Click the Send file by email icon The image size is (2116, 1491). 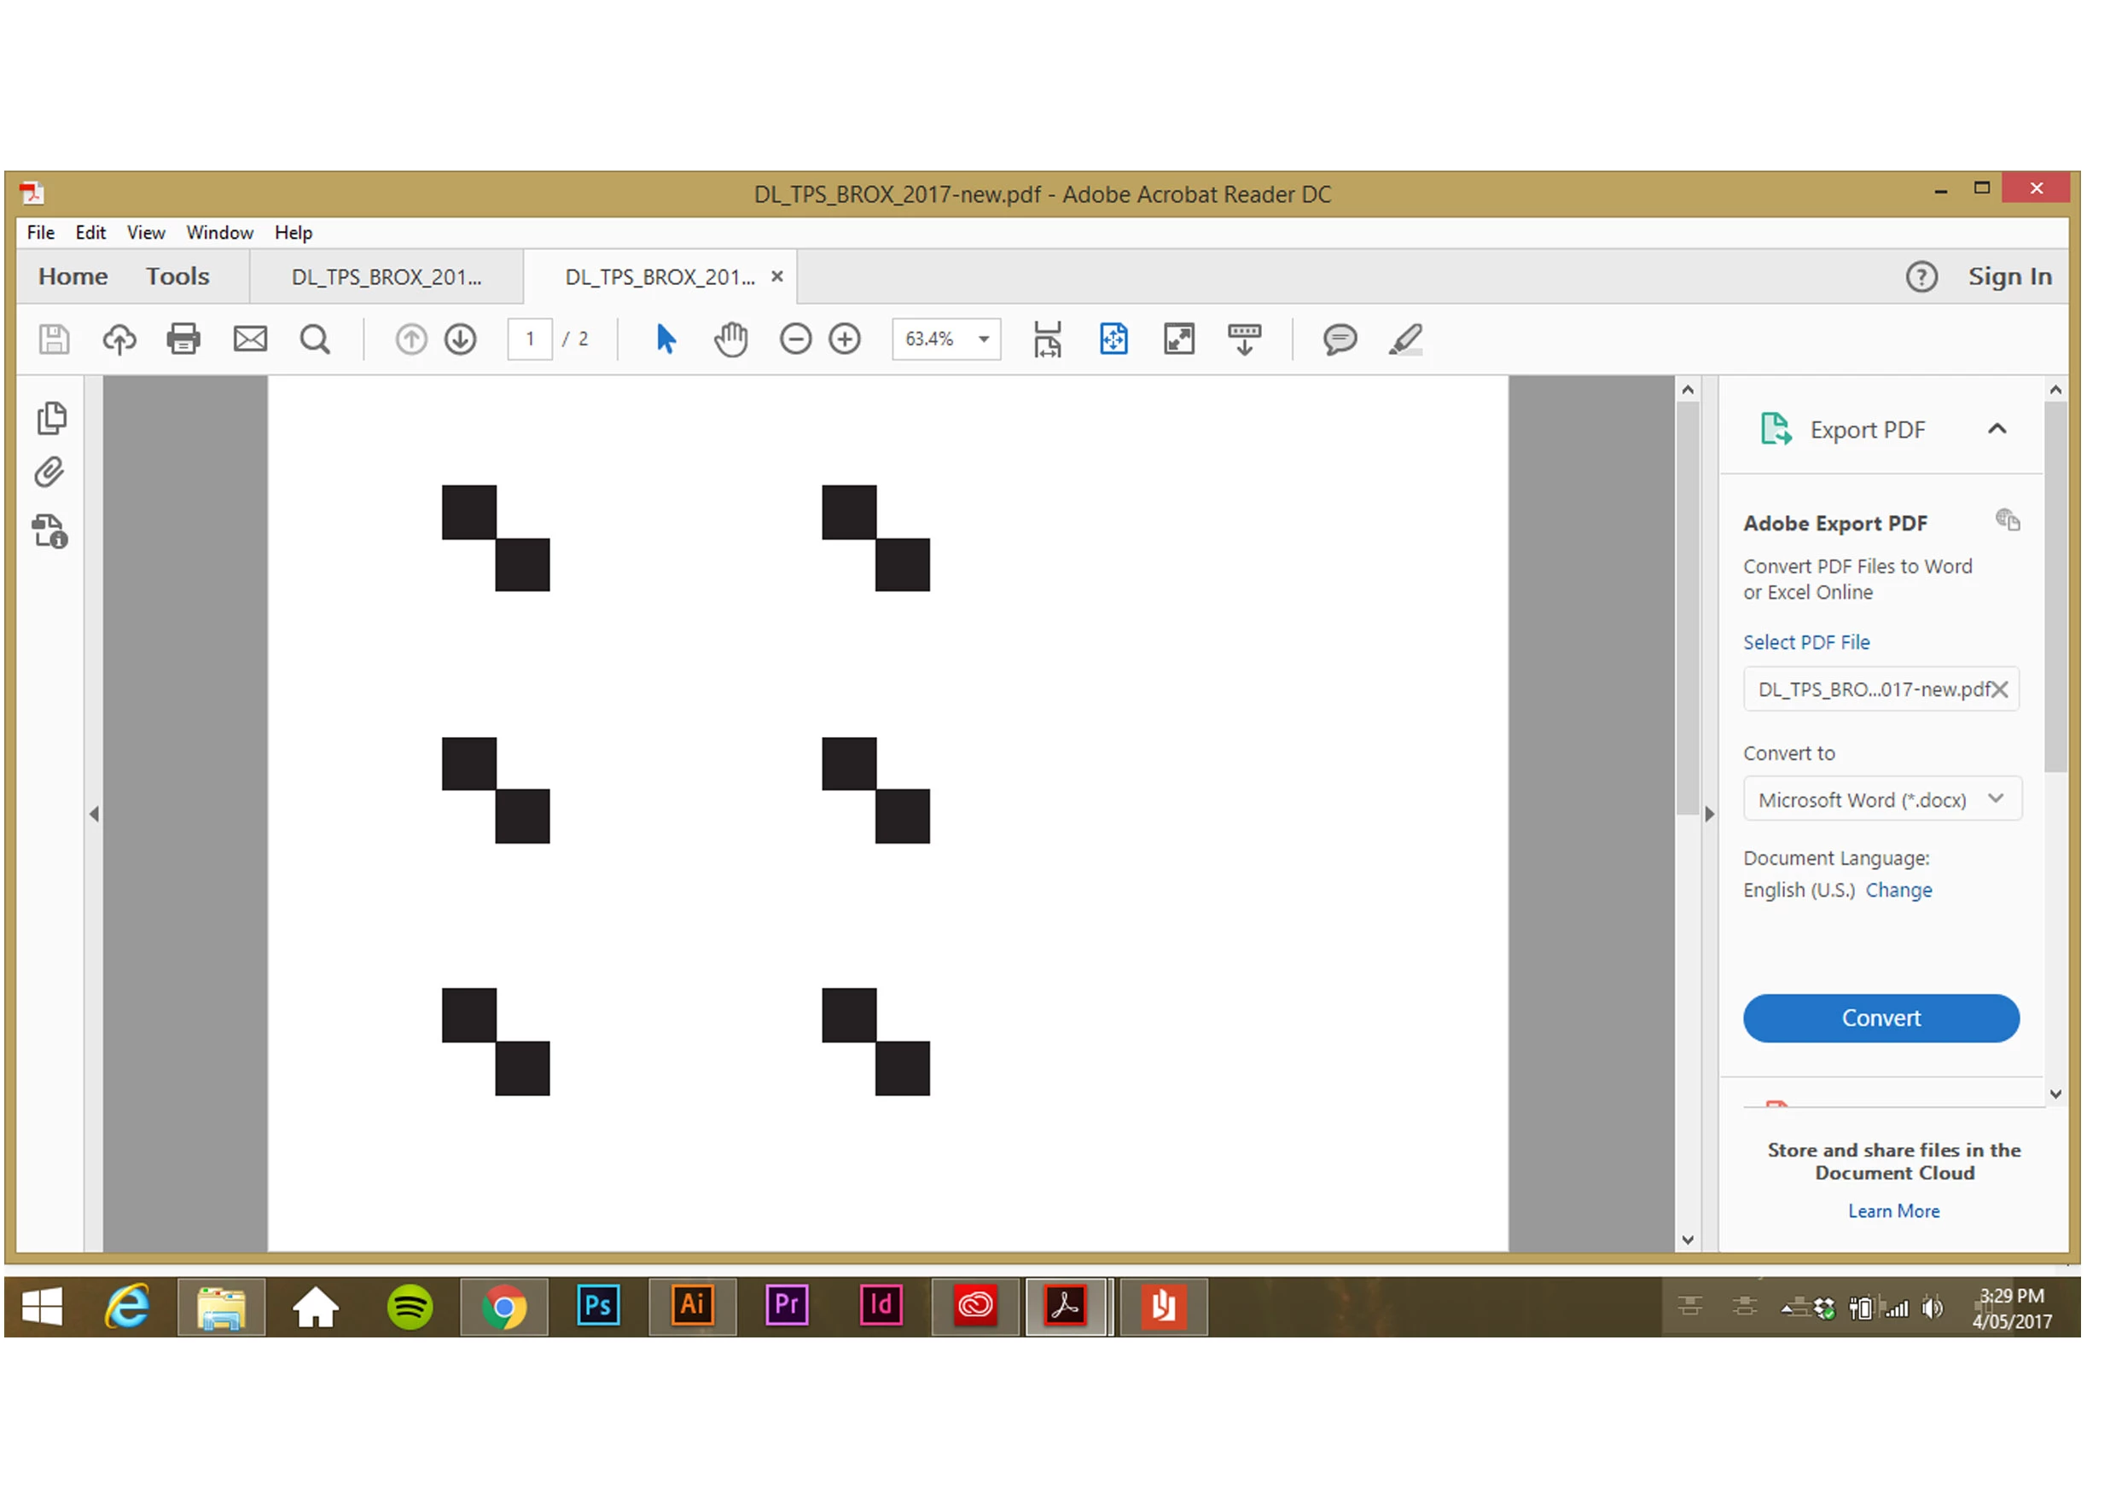250,339
